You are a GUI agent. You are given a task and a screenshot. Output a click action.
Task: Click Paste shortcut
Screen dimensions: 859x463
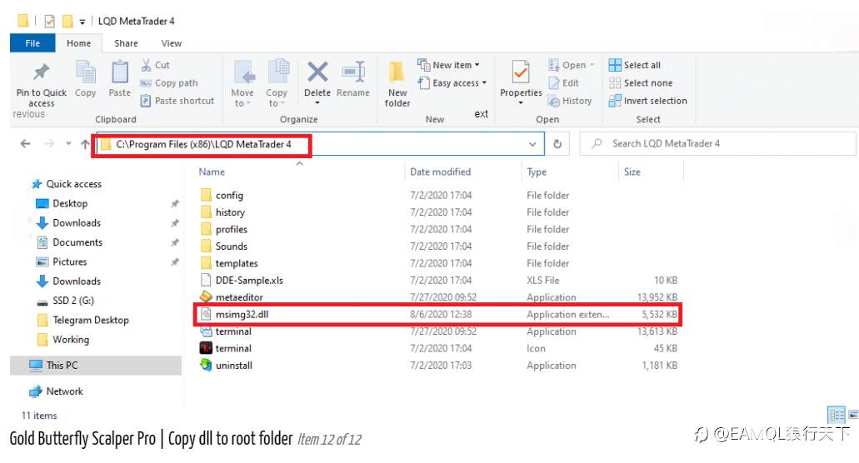177,101
